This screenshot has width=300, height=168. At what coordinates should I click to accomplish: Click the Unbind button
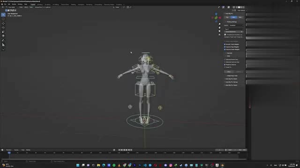(239, 72)
